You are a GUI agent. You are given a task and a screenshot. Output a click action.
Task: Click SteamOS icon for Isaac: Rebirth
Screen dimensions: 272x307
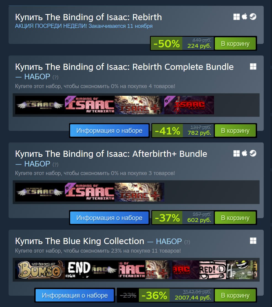(253, 17)
